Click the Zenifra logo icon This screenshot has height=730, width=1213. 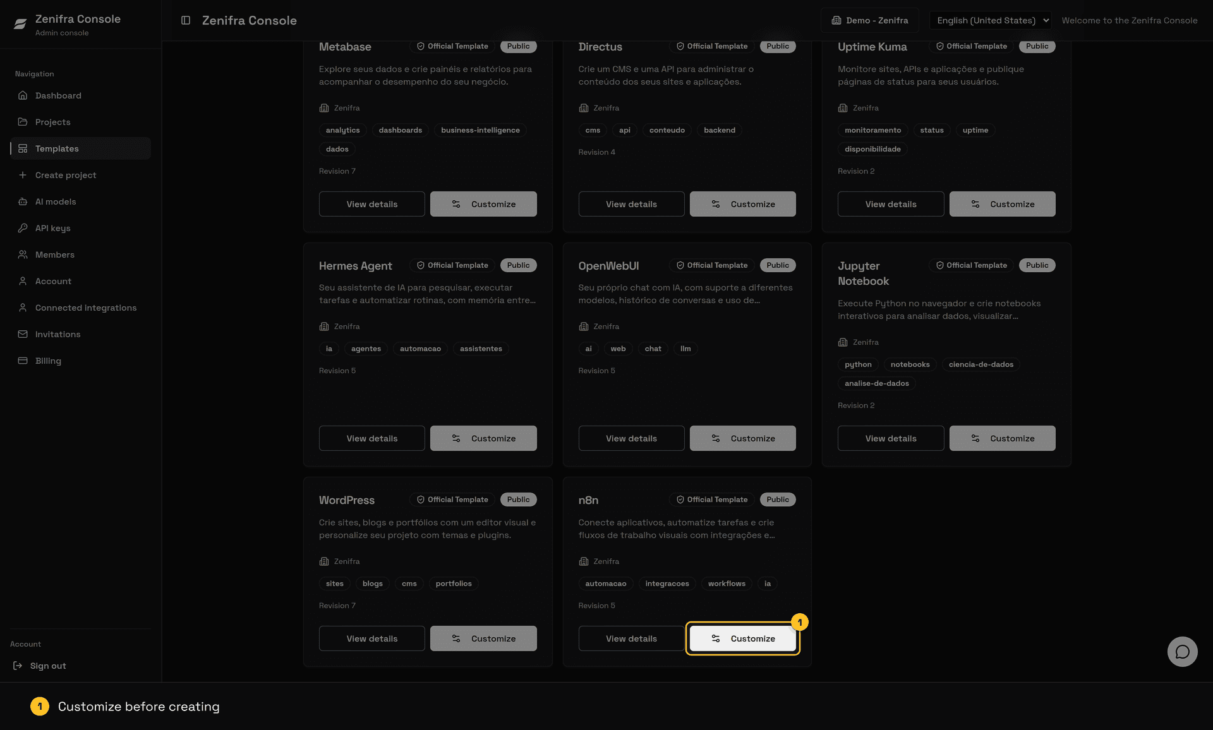point(20,24)
